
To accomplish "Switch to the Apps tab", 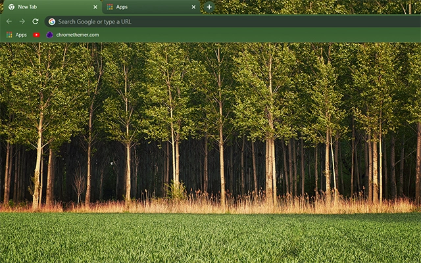I will click(x=151, y=7).
